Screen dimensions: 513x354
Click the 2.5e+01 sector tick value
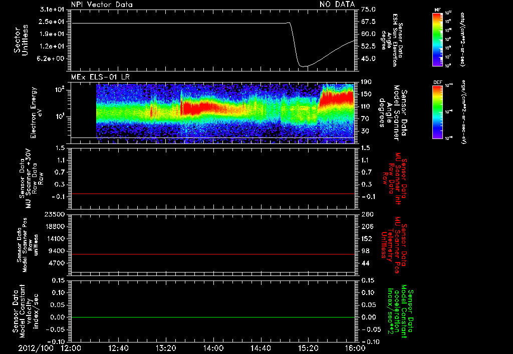coord(52,21)
